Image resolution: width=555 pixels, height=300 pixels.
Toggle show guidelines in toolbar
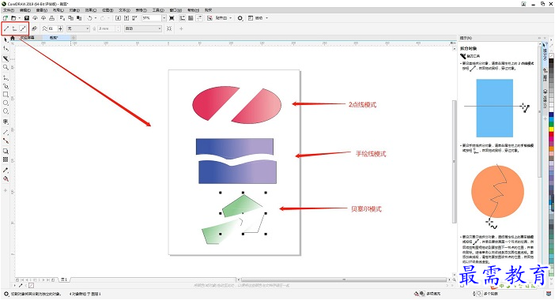point(199,18)
